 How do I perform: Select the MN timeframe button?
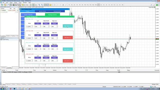click(x=122, y=5)
